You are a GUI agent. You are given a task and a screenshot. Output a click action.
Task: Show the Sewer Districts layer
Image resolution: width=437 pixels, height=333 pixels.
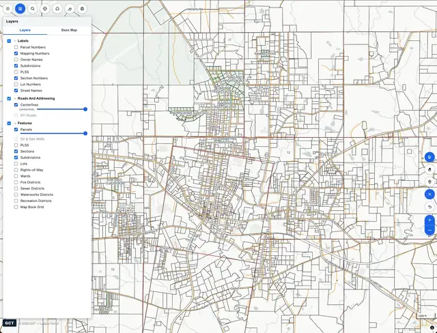click(x=16, y=188)
